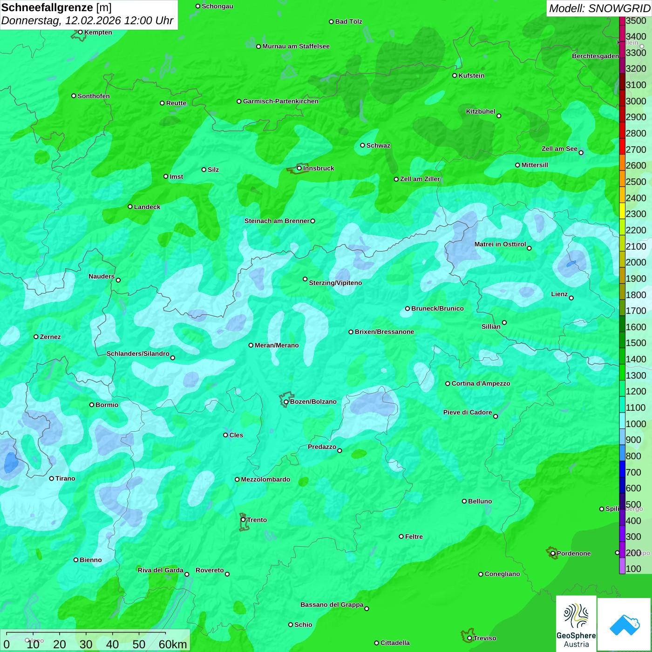The height and width of the screenshot is (652, 652).
Task: Click the date Donnerstag, 12.02.2026 12:00 Uhr
Action: (87, 21)
